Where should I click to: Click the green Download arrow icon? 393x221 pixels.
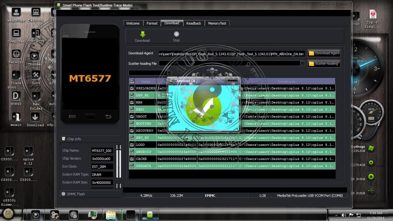(142, 34)
